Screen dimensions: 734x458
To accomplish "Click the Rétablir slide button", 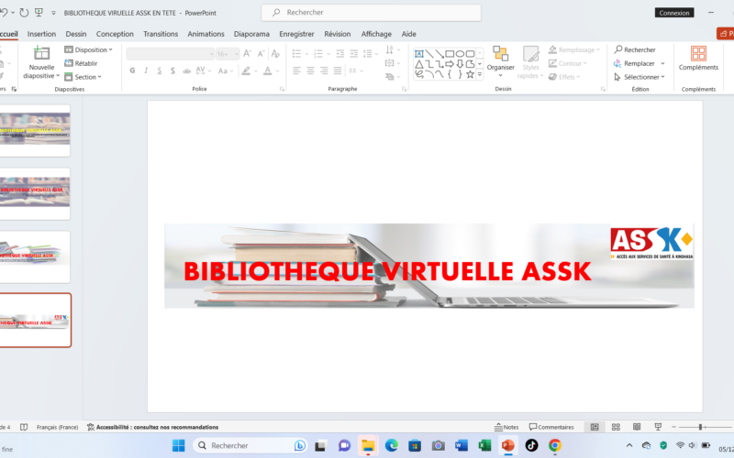I will pyautogui.click(x=81, y=63).
